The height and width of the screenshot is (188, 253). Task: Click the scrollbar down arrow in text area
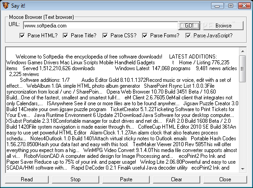[243, 169]
